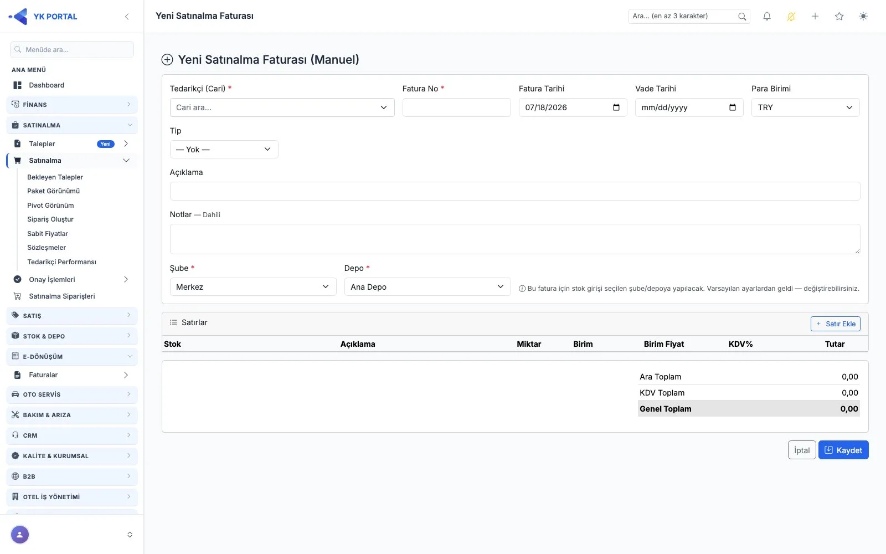Open the Fatura Tarihi calendar picker
Image resolution: width=886 pixels, height=554 pixels.
(x=616, y=107)
